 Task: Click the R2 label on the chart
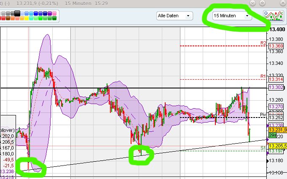coord(263,43)
